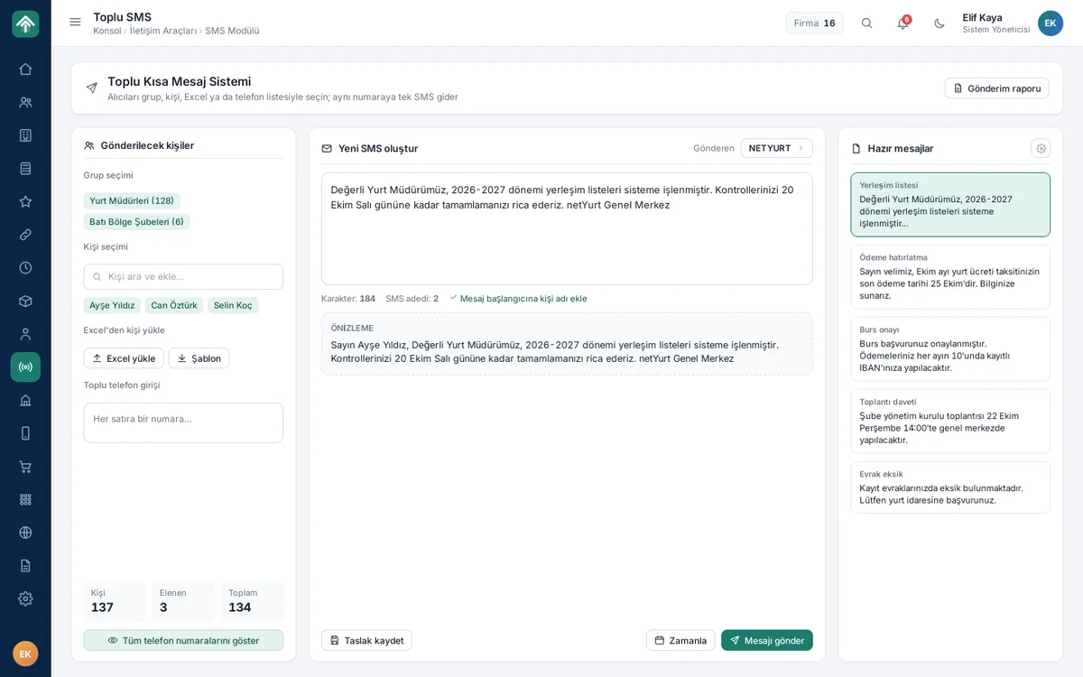Open the shopping cart sidebar icon
The image size is (1083, 677).
[x=25, y=467]
